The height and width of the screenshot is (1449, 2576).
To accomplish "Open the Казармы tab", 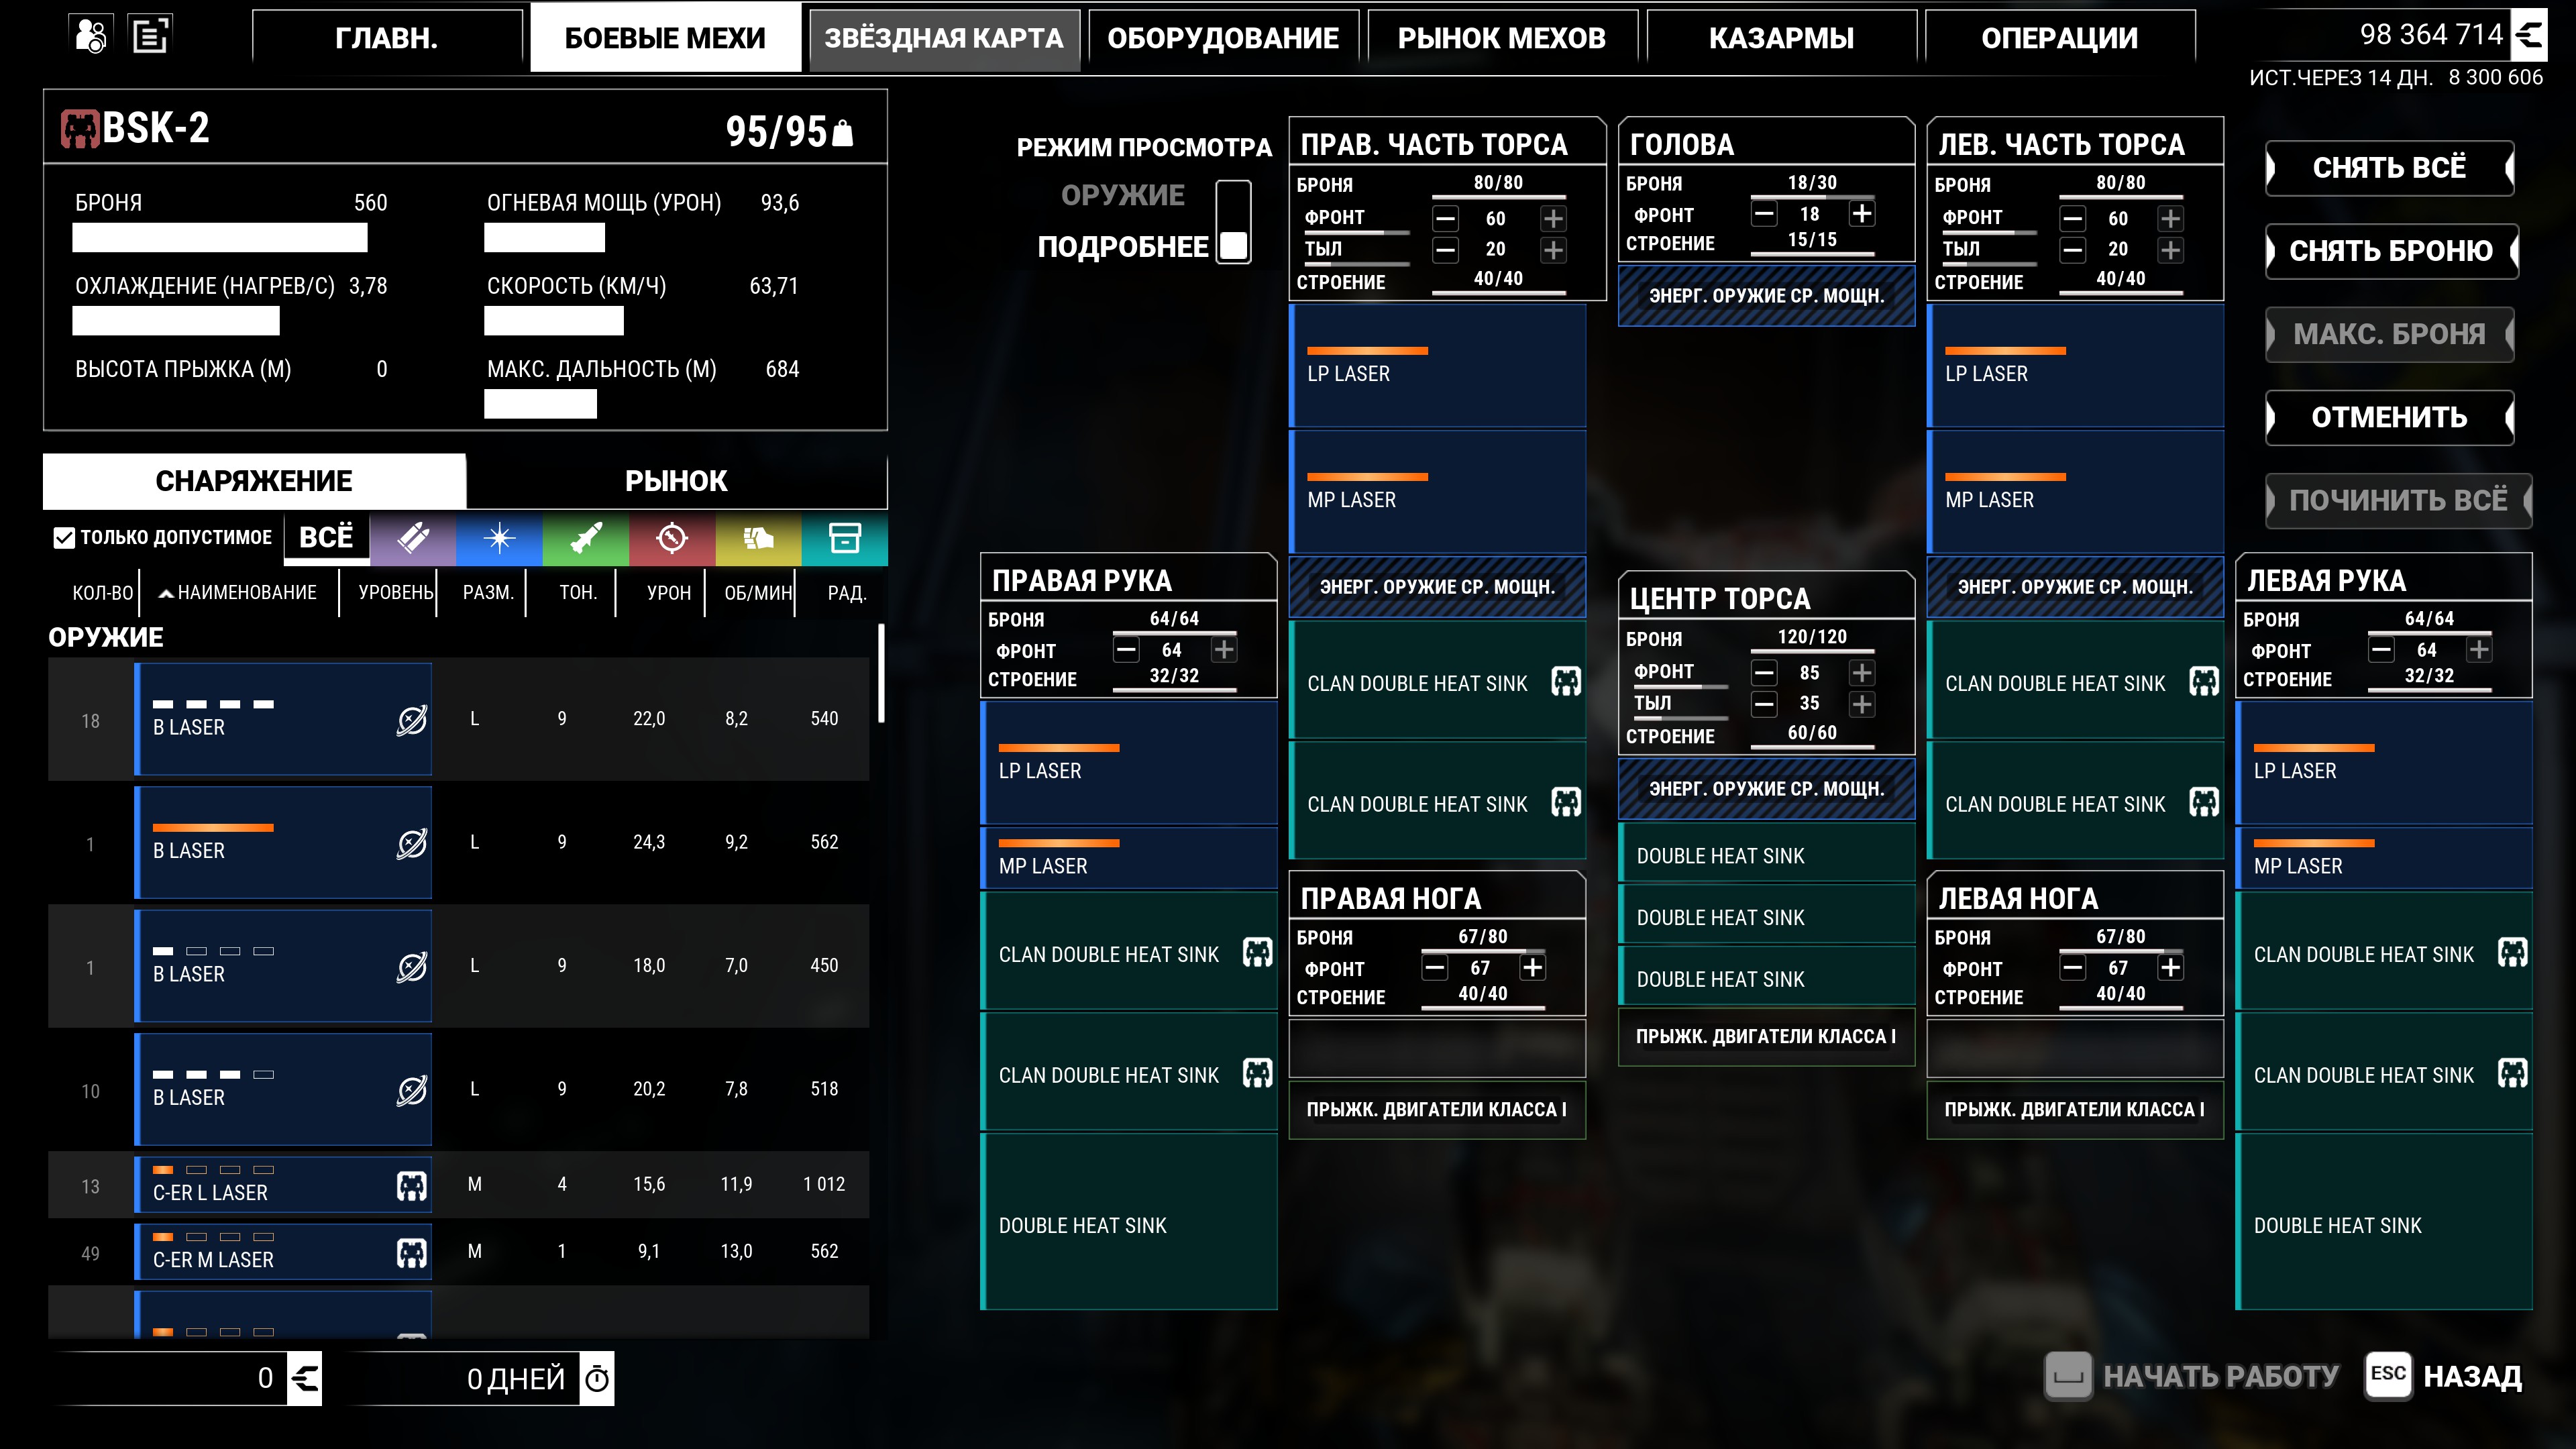I will (x=1781, y=38).
